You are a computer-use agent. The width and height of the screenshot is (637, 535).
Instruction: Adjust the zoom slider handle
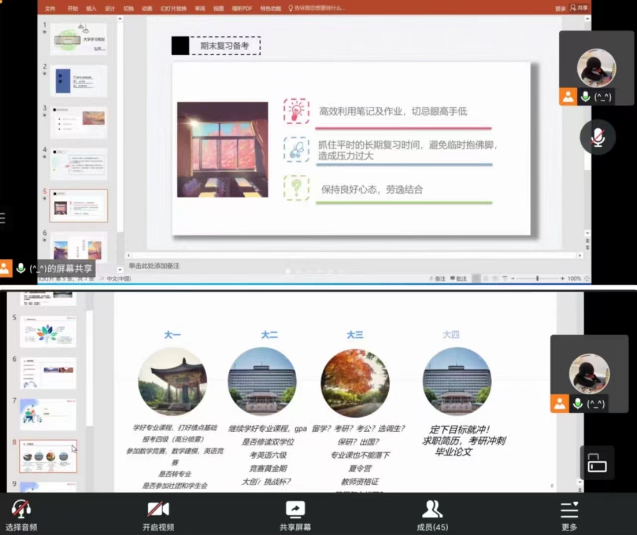(x=537, y=279)
